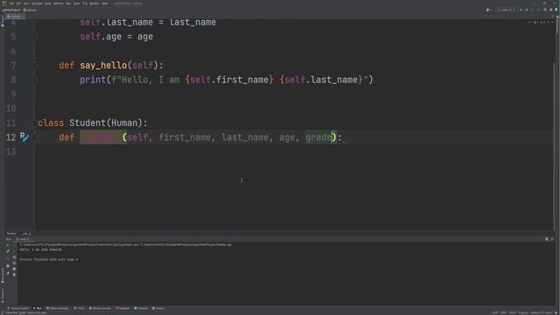Start debugging with the bug icon

[527, 10]
